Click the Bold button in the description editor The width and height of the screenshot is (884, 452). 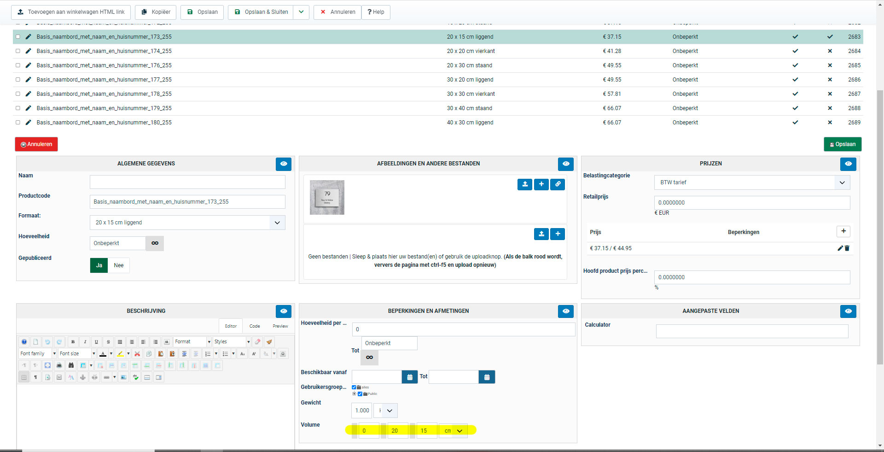[x=73, y=342]
